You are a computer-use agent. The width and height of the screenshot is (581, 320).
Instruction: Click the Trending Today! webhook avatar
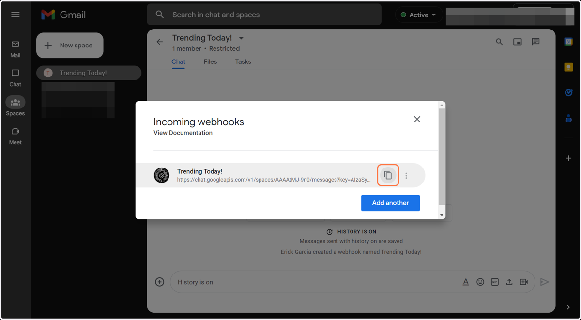pos(162,175)
